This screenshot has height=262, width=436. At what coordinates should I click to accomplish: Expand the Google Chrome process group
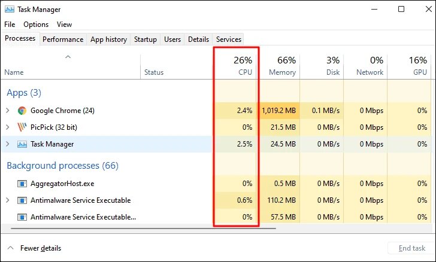8,111
